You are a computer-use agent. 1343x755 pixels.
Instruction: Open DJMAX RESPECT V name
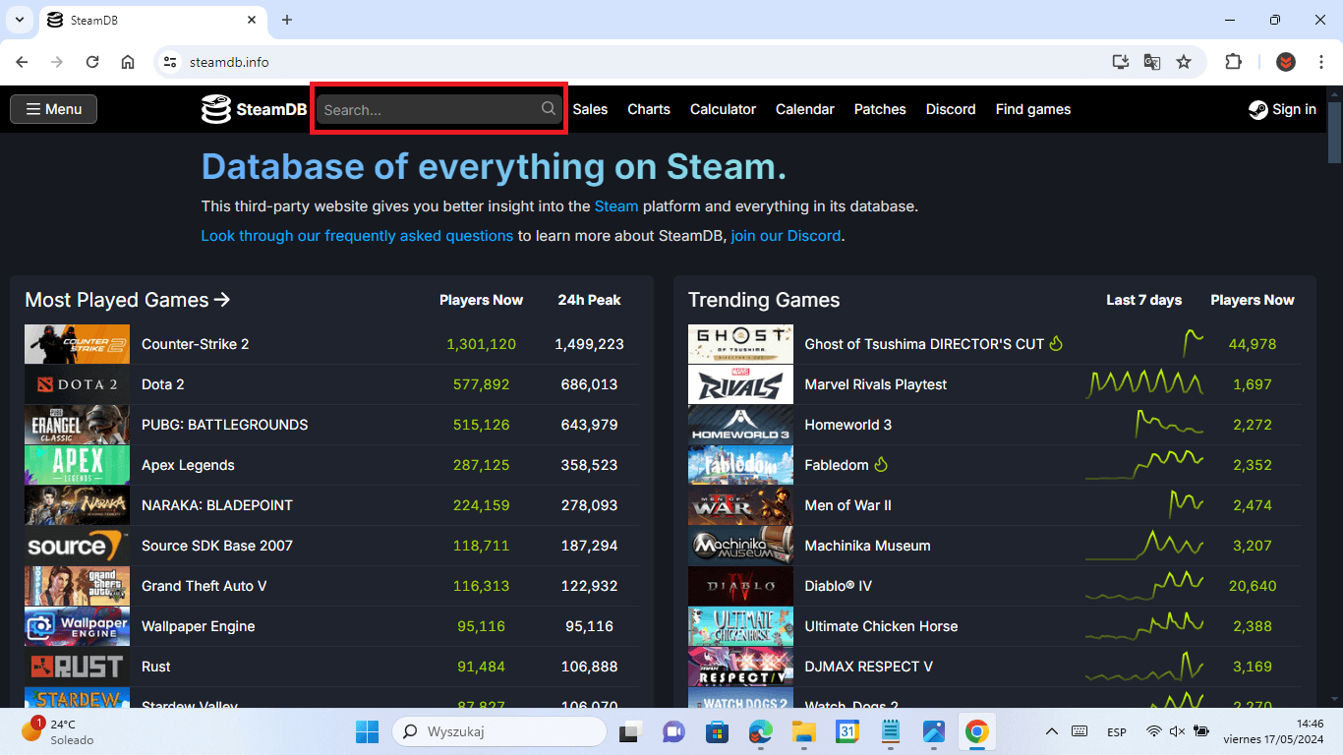(x=868, y=667)
